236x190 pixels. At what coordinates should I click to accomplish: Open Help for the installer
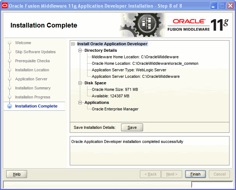tap(17, 174)
